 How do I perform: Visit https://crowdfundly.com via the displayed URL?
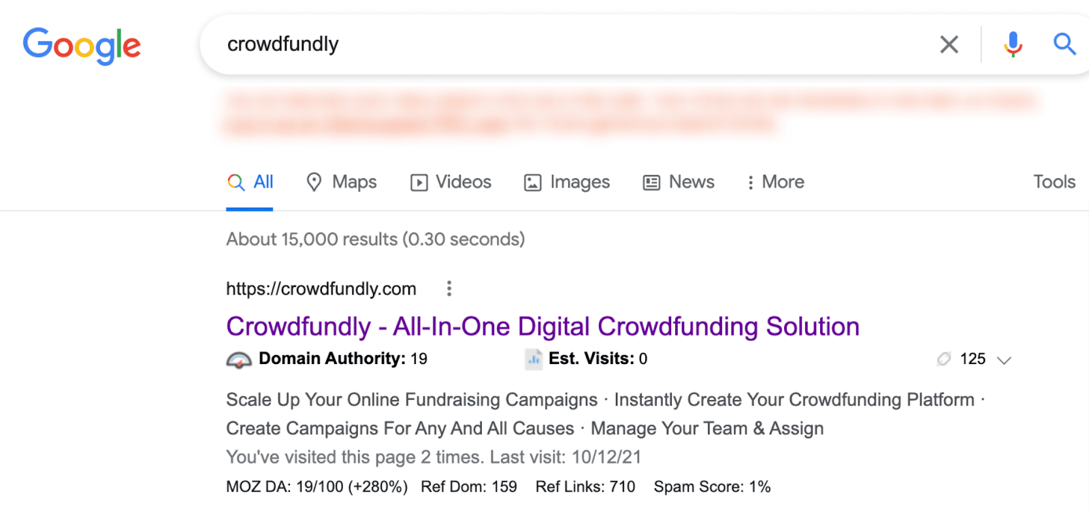(x=321, y=288)
